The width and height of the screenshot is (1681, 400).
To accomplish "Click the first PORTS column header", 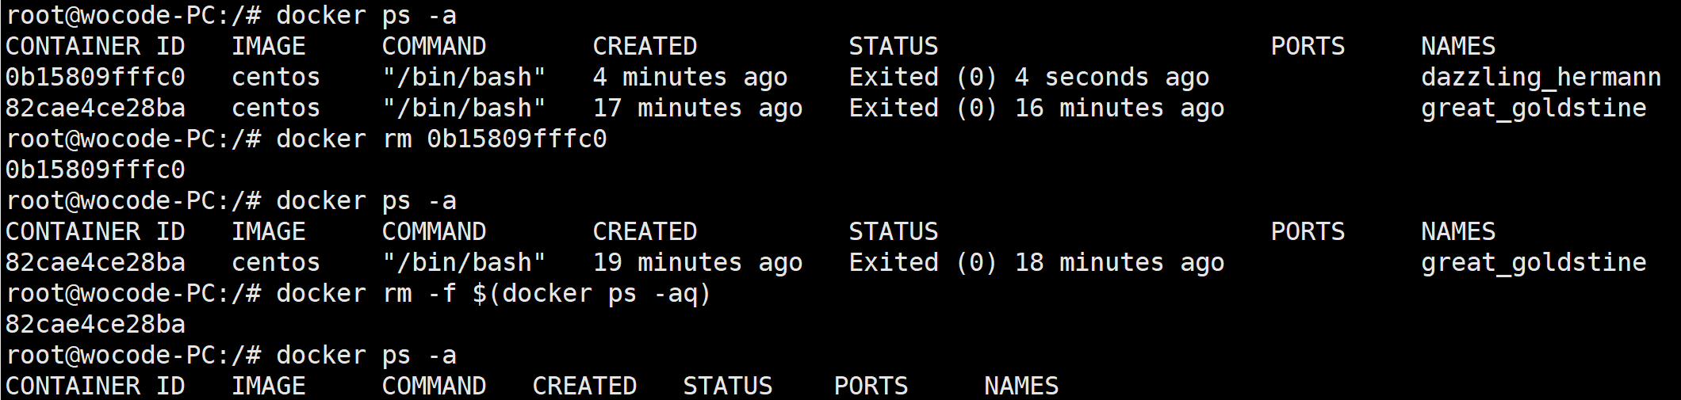I will coord(1307,46).
